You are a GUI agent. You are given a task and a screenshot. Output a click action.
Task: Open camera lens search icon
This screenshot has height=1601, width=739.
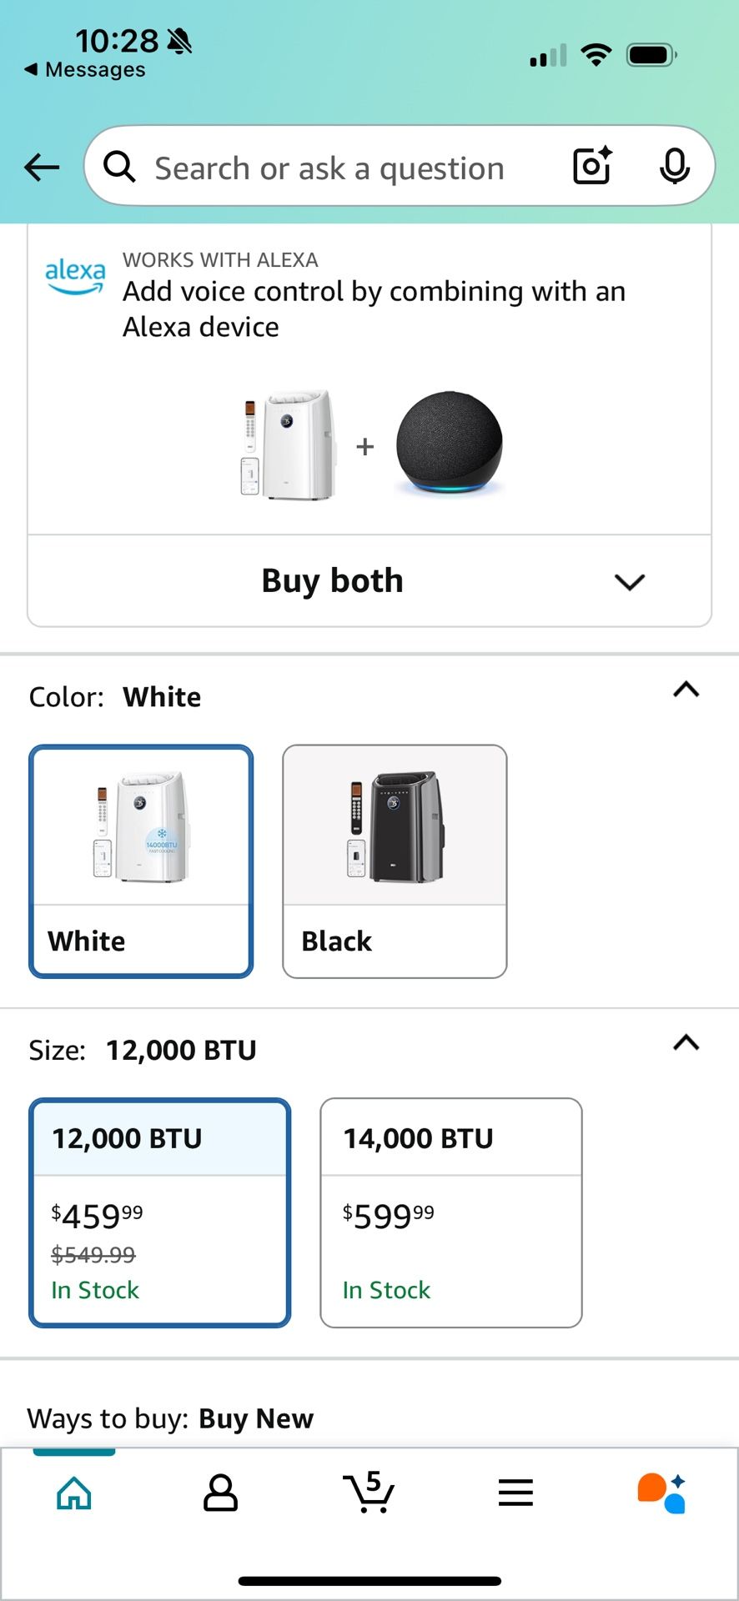pos(592,165)
